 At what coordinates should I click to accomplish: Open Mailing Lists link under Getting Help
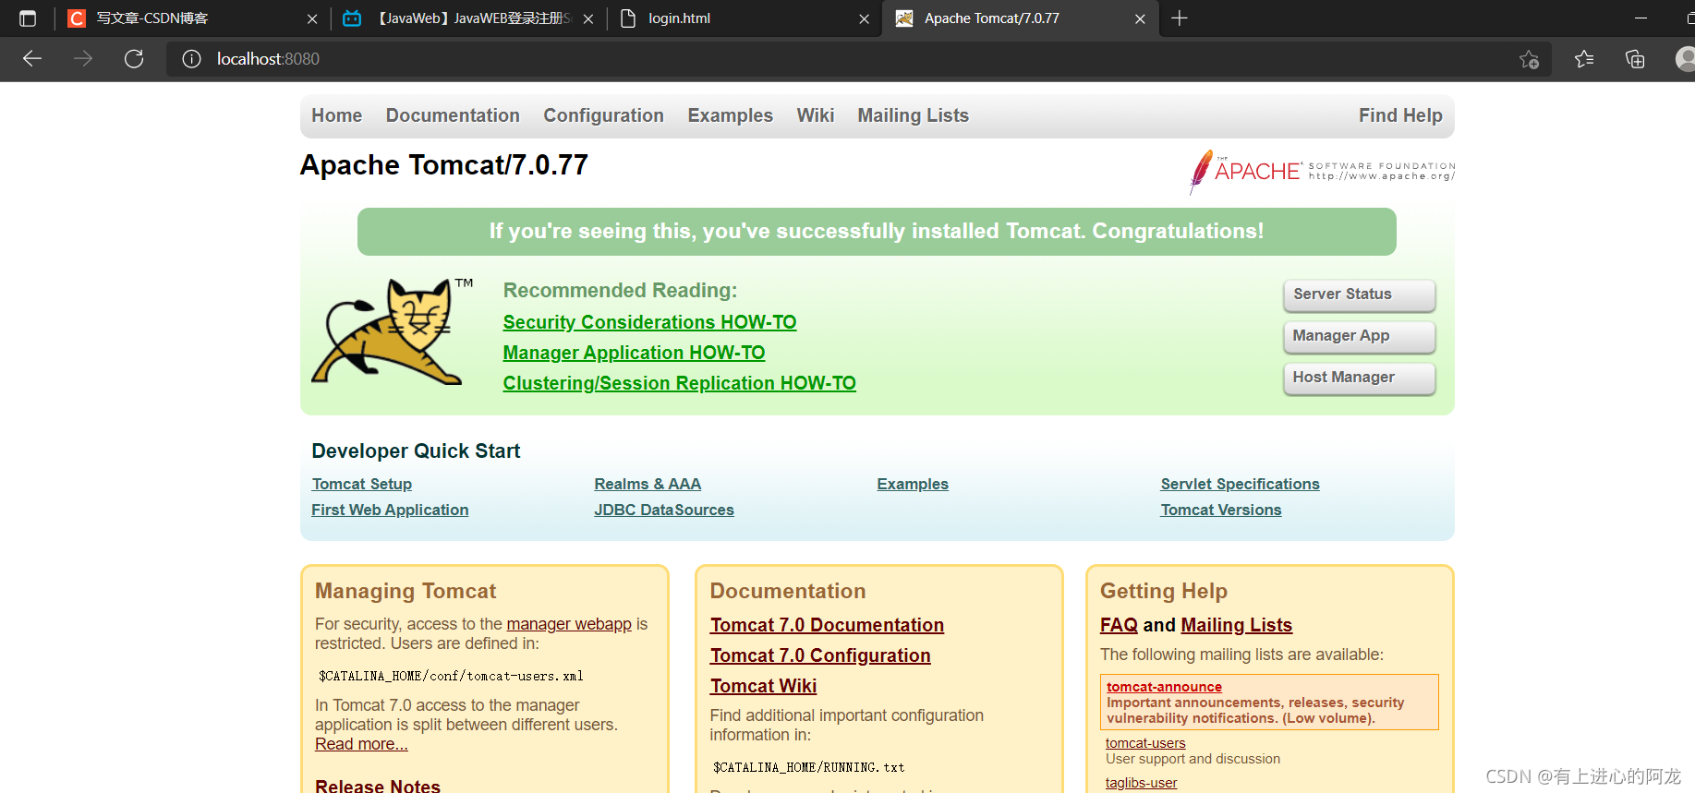click(x=1236, y=625)
